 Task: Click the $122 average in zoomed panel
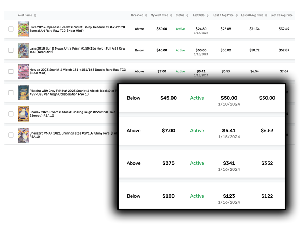267,196
